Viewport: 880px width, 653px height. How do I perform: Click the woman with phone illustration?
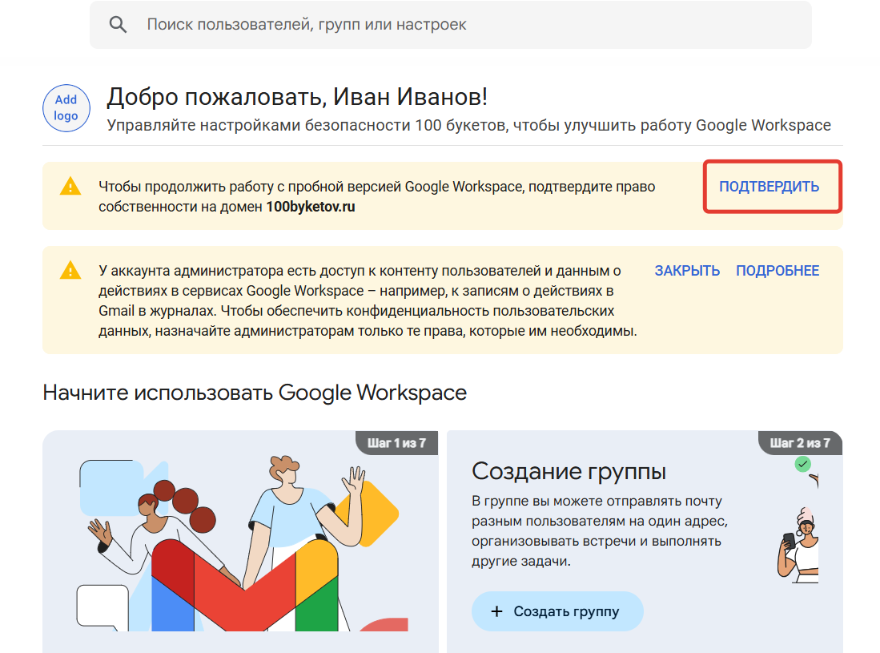coord(798,545)
